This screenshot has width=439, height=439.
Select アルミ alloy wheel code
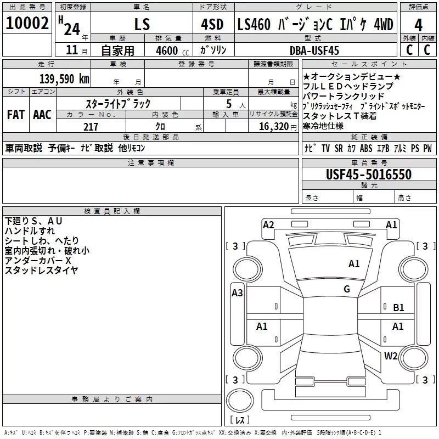400,148
